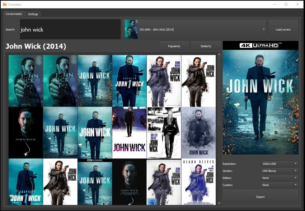The height and width of the screenshot is (211, 305).
Task: Click the small poster icon inside movie selector
Action: coord(131,29)
